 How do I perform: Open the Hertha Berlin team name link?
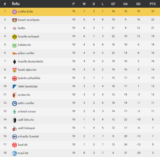(26, 103)
